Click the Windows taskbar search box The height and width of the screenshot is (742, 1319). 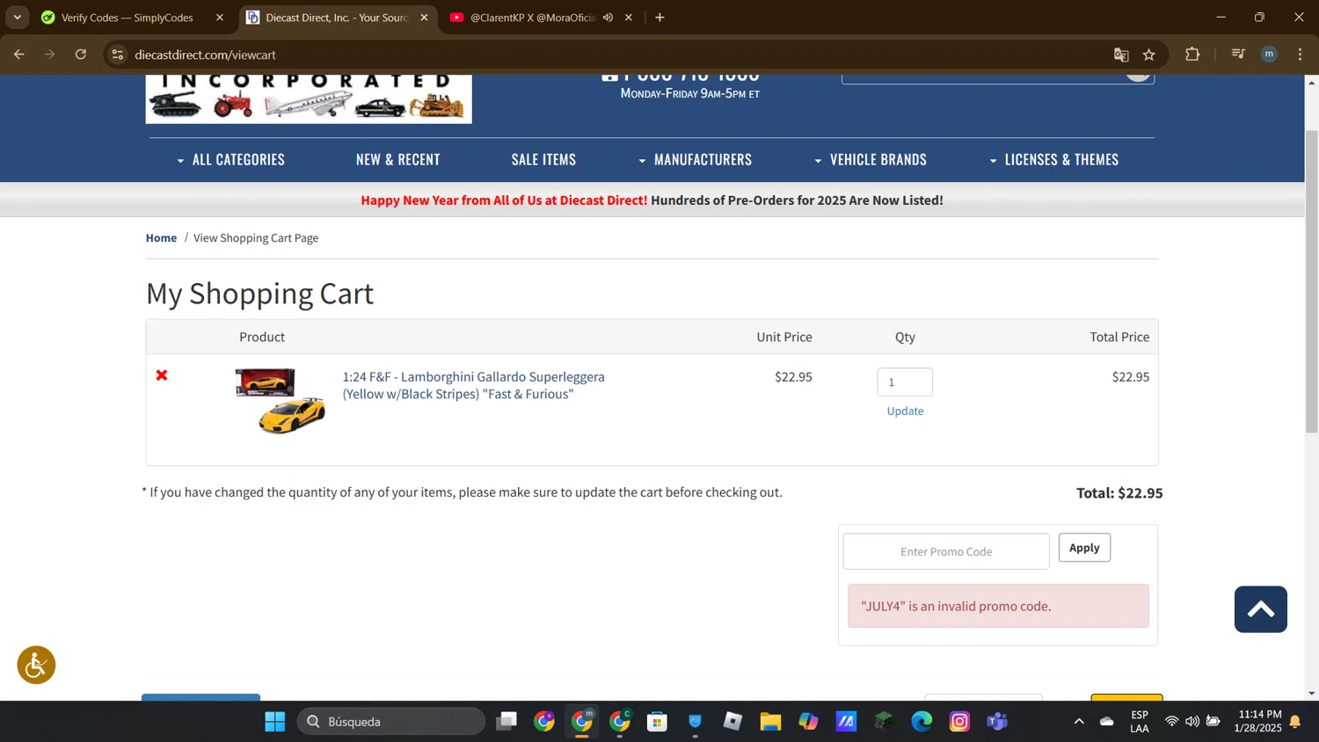tap(391, 722)
